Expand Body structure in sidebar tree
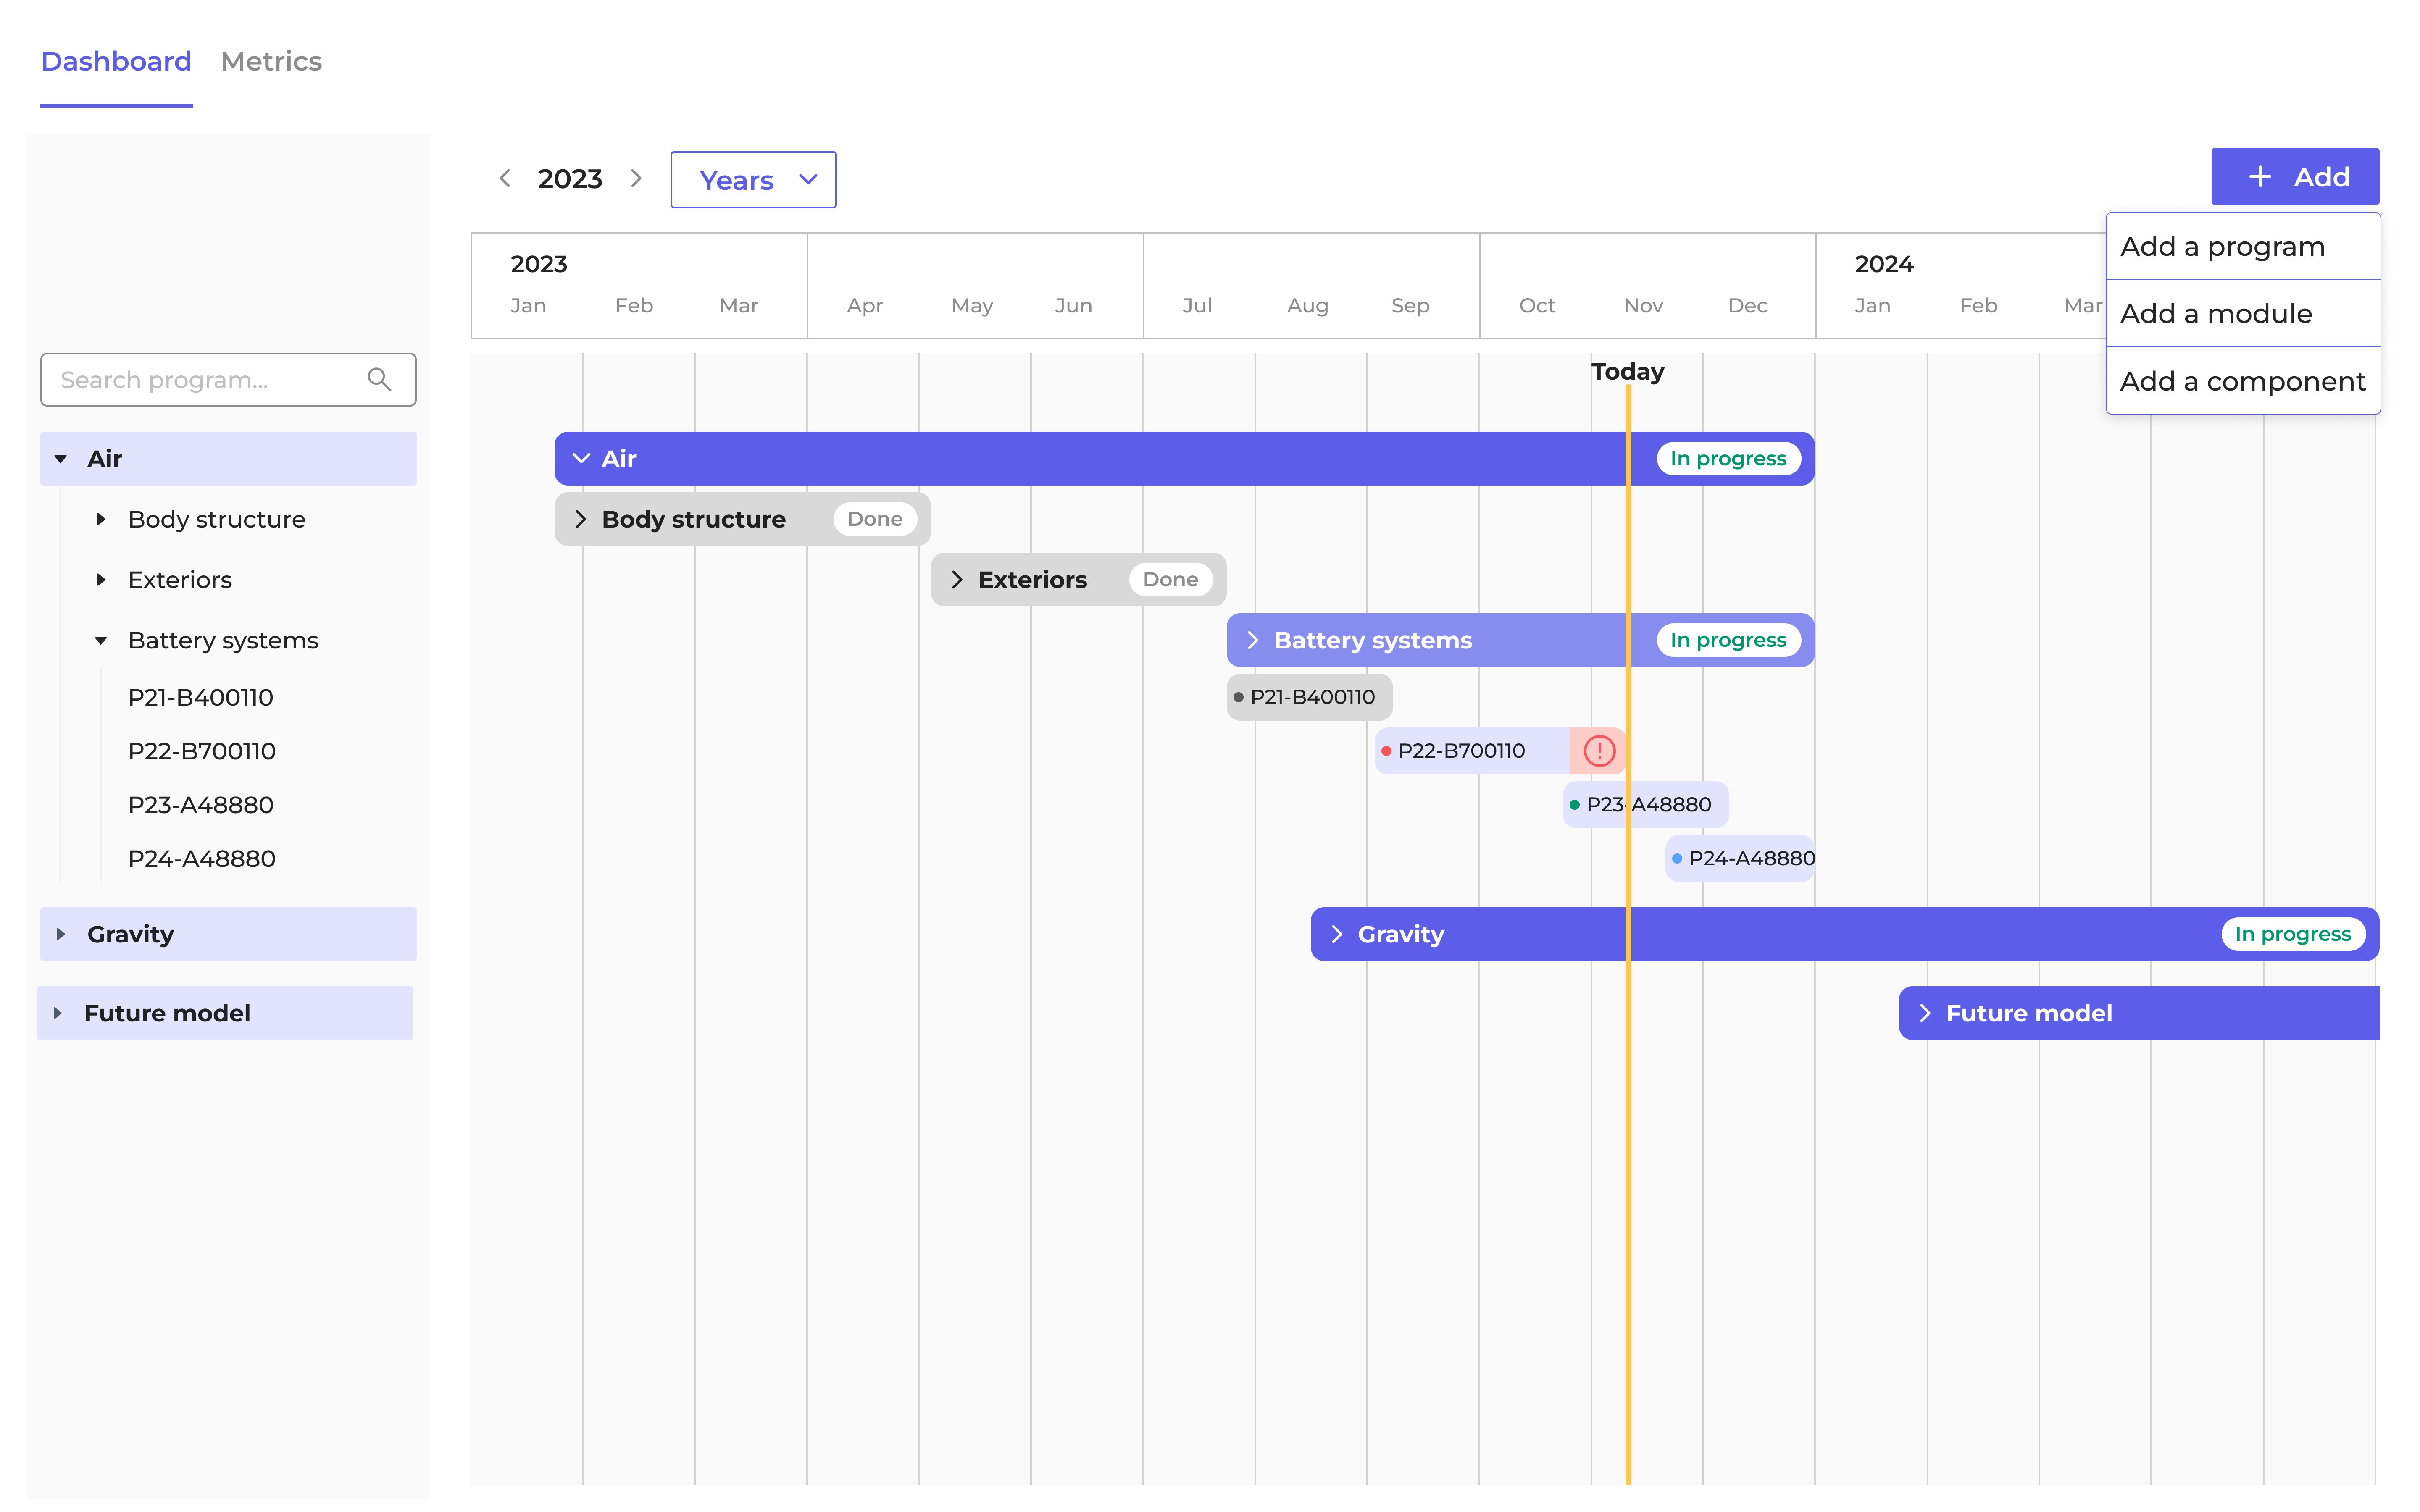Viewport: 2420px width, 1512px height. 101,519
